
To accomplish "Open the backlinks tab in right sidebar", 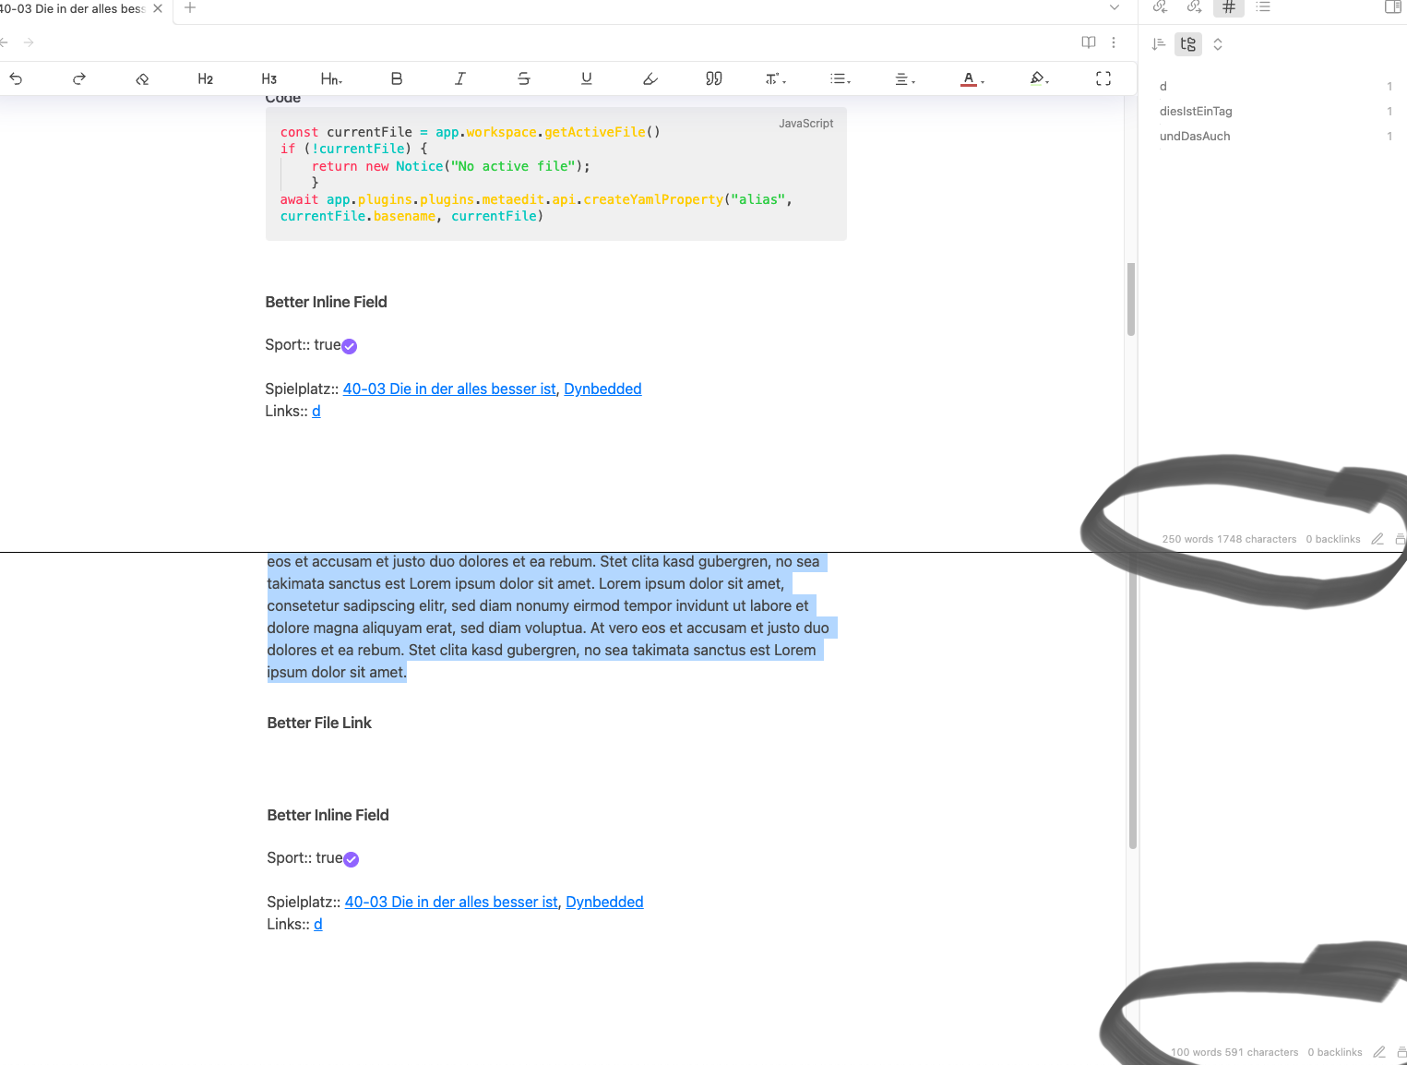I will [1161, 7].
